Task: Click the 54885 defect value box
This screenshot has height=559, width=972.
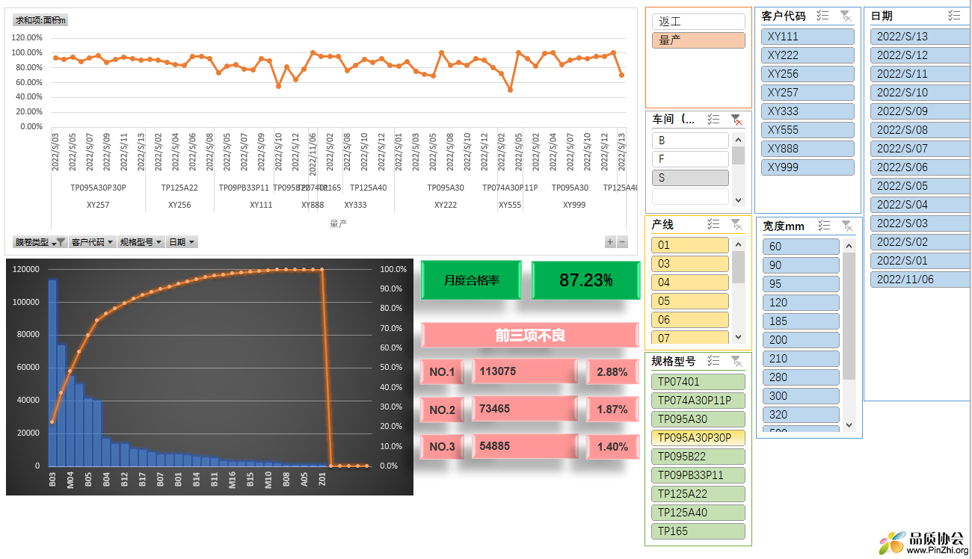Action: [x=525, y=447]
